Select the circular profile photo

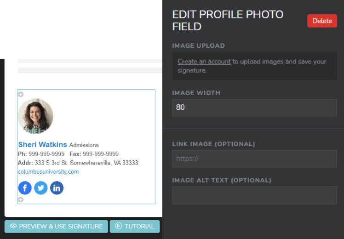point(36,116)
